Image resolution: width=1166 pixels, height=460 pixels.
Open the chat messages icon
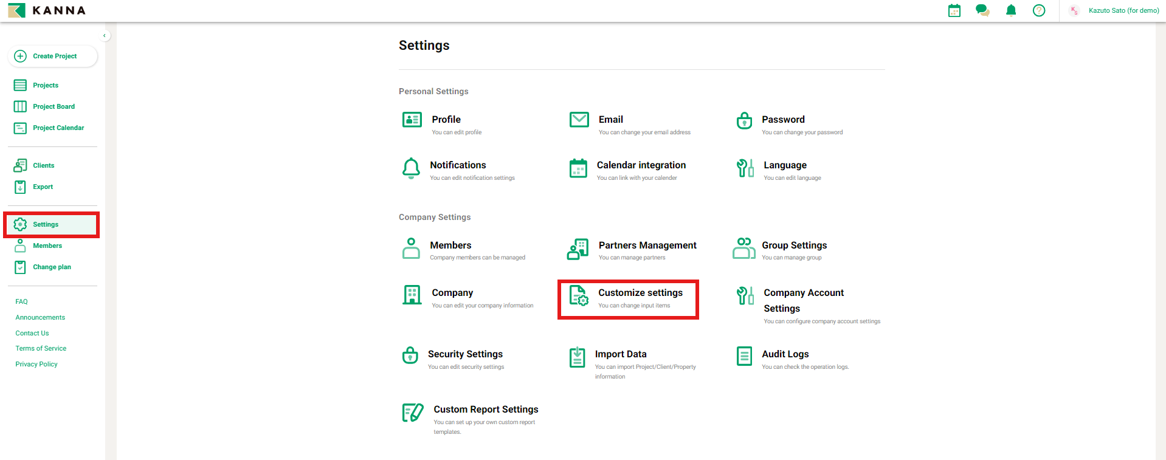click(x=982, y=10)
